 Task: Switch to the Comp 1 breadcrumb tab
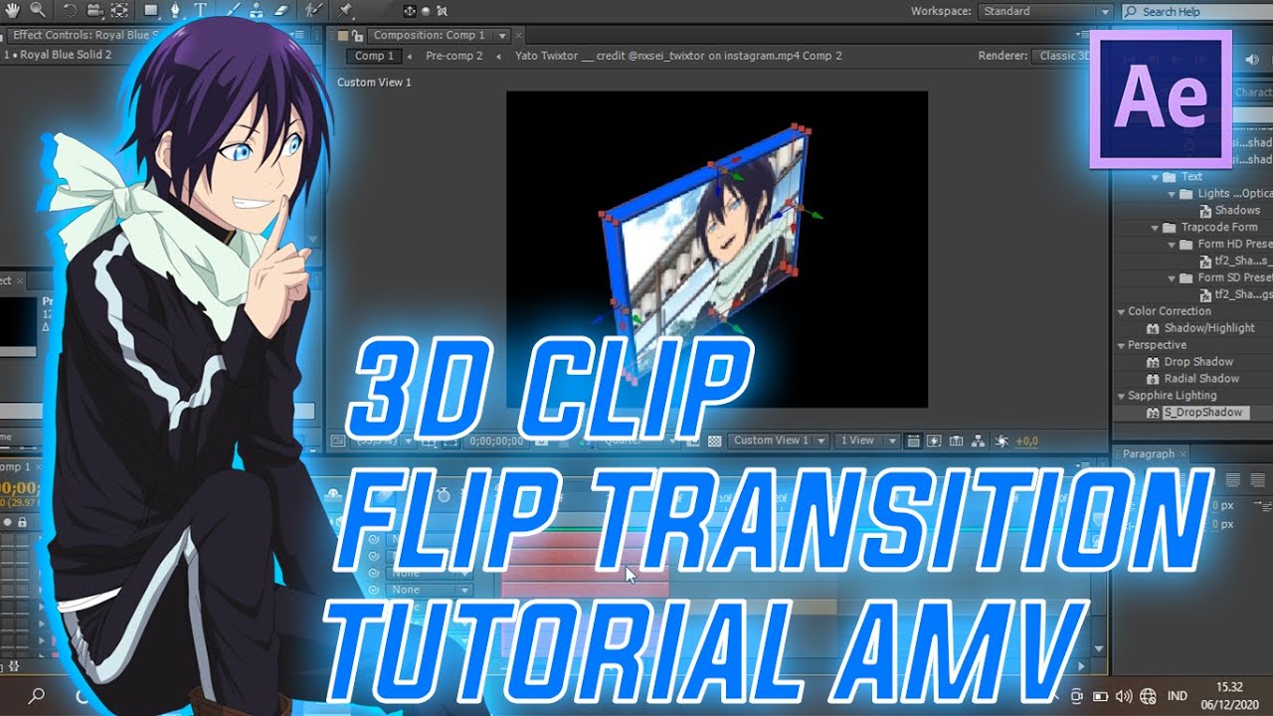(x=374, y=56)
